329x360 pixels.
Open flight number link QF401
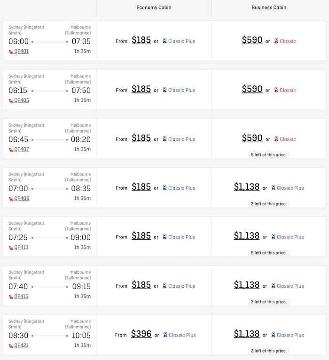click(21, 51)
